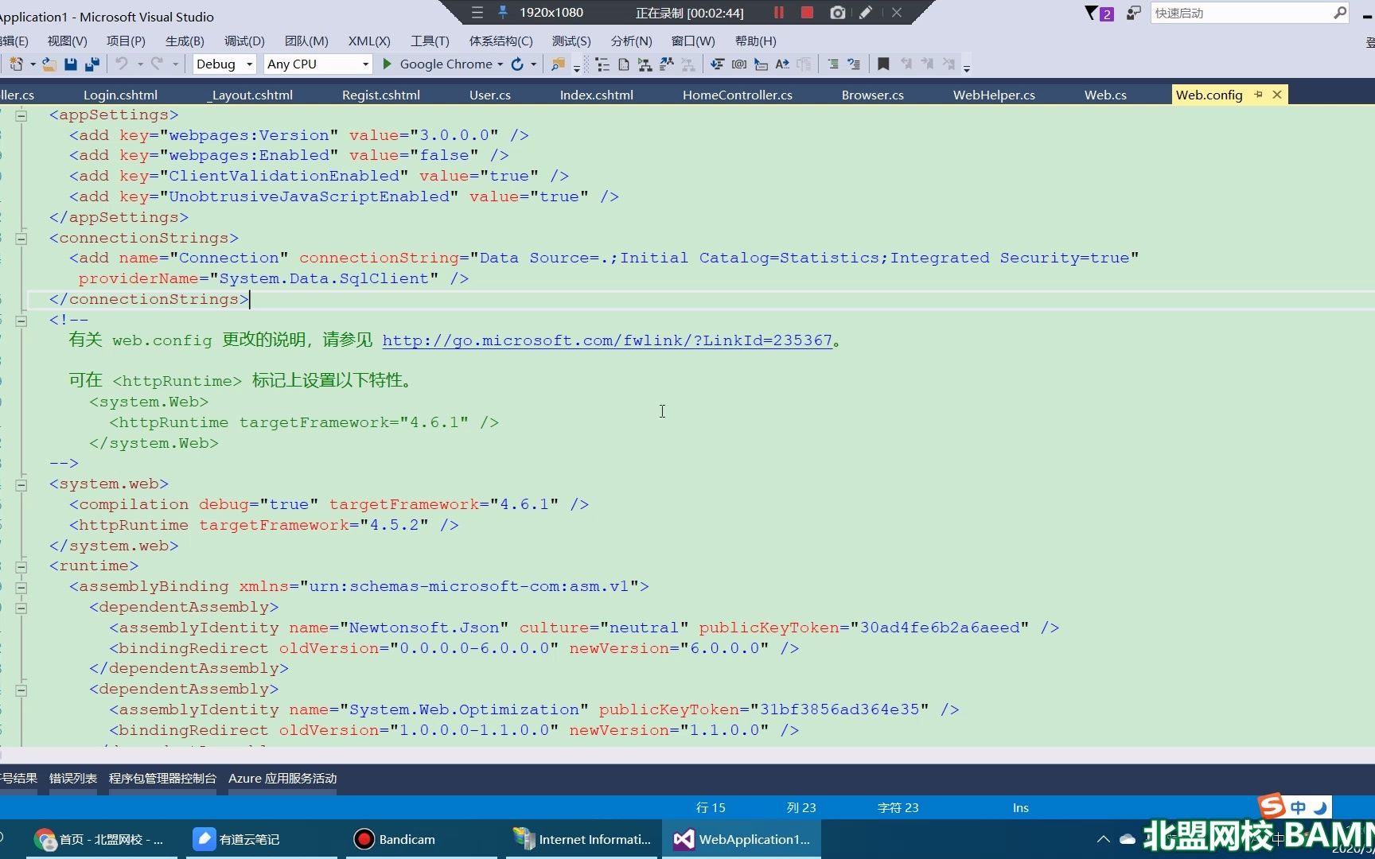Open the 错误列表 panel tab
Image resolution: width=1375 pixels, height=859 pixels.
73,778
